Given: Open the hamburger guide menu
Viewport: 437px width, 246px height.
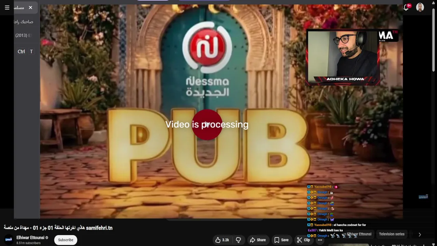Looking at the screenshot, I should (x=7, y=8).
